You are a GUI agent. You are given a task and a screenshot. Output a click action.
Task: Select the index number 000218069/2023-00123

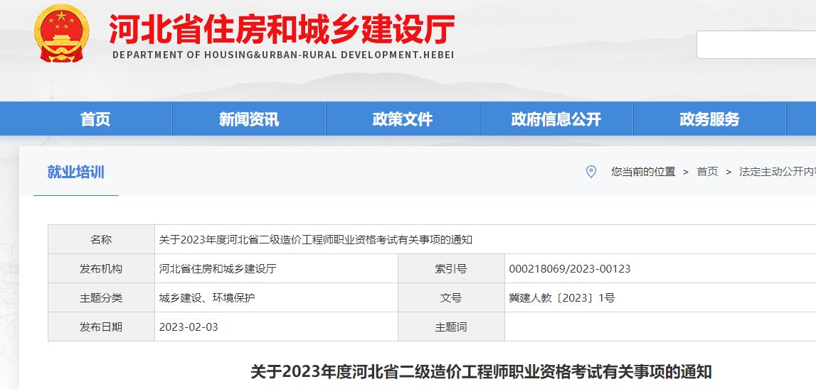point(570,269)
